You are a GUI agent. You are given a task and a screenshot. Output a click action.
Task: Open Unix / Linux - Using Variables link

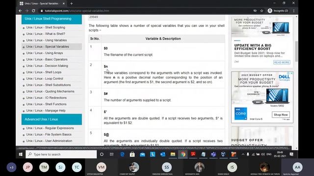pyautogui.click(x=47, y=40)
